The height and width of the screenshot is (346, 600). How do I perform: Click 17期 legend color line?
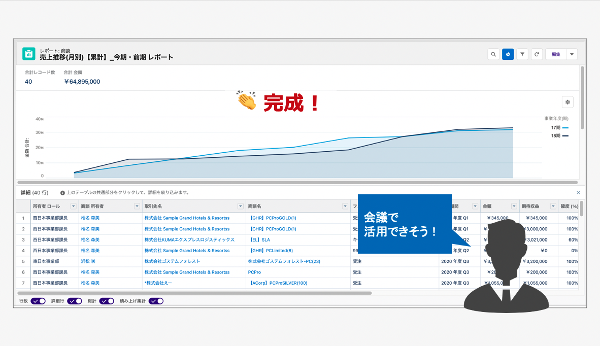click(565, 128)
